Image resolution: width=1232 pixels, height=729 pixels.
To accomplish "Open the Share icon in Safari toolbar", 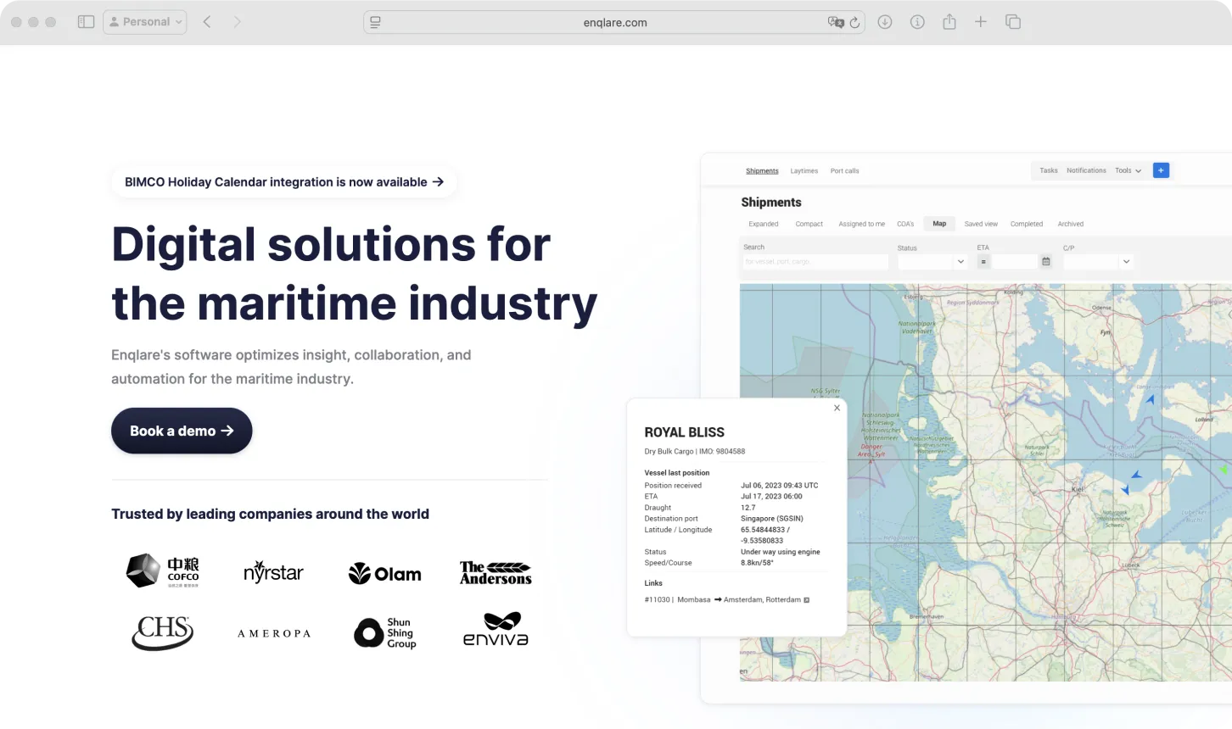I will point(949,22).
